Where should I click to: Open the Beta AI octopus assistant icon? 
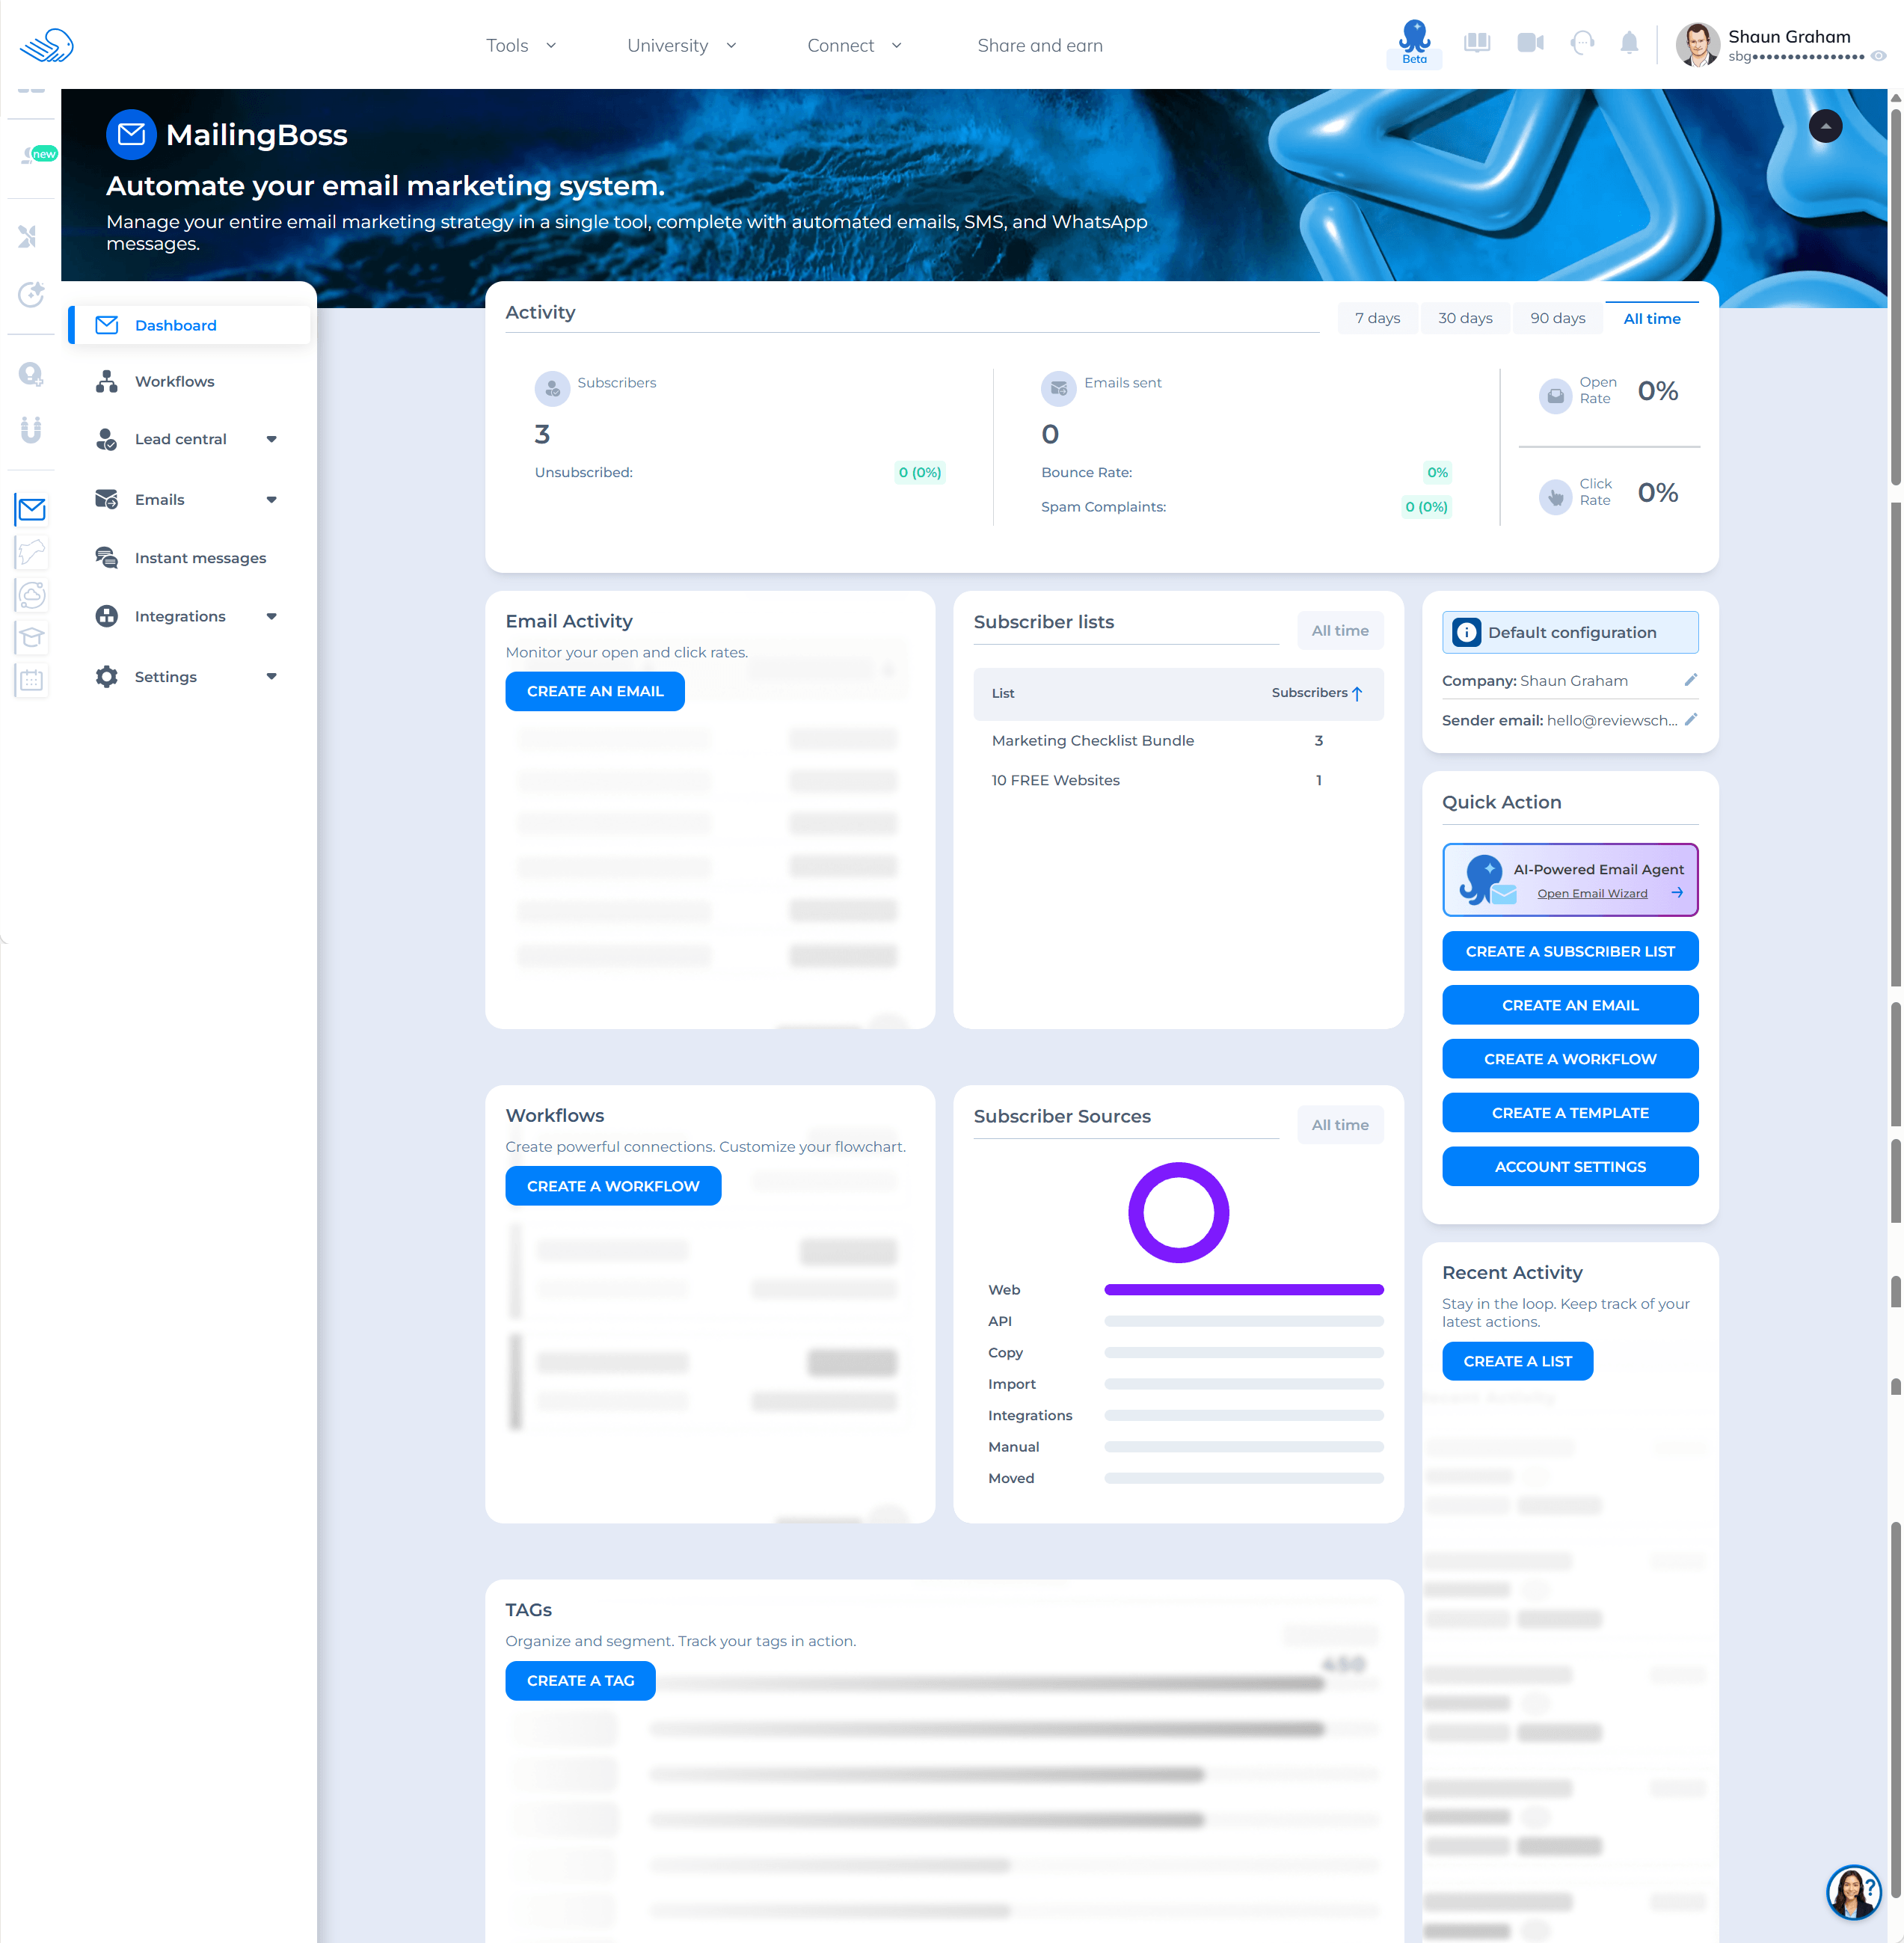pyautogui.click(x=1414, y=43)
